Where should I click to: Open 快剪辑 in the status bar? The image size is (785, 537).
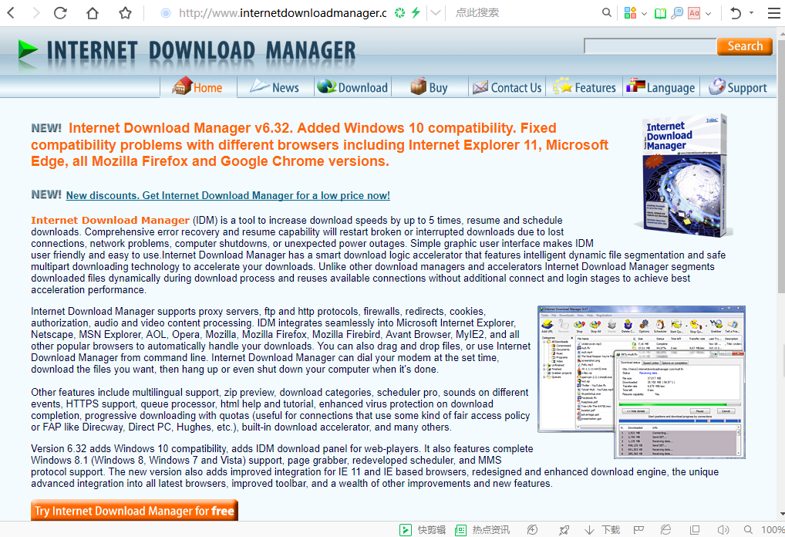tap(423, 530)
